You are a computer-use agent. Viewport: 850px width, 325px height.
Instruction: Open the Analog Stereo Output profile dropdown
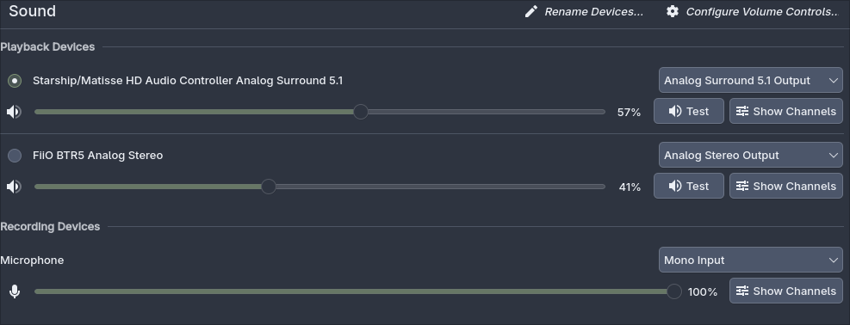click(751, 156)
